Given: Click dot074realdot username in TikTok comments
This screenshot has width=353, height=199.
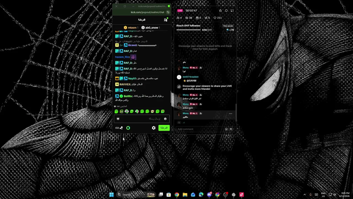Looking at the screenshot, I should click(x=191, y=77).
